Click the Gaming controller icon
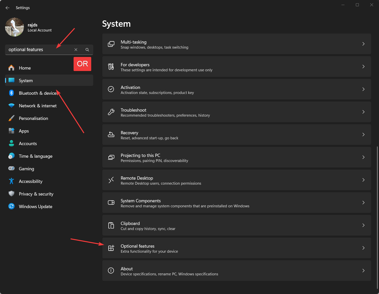The height and width of the screenshot is (294, 379). pyautogui.click(x=11, y=169)
